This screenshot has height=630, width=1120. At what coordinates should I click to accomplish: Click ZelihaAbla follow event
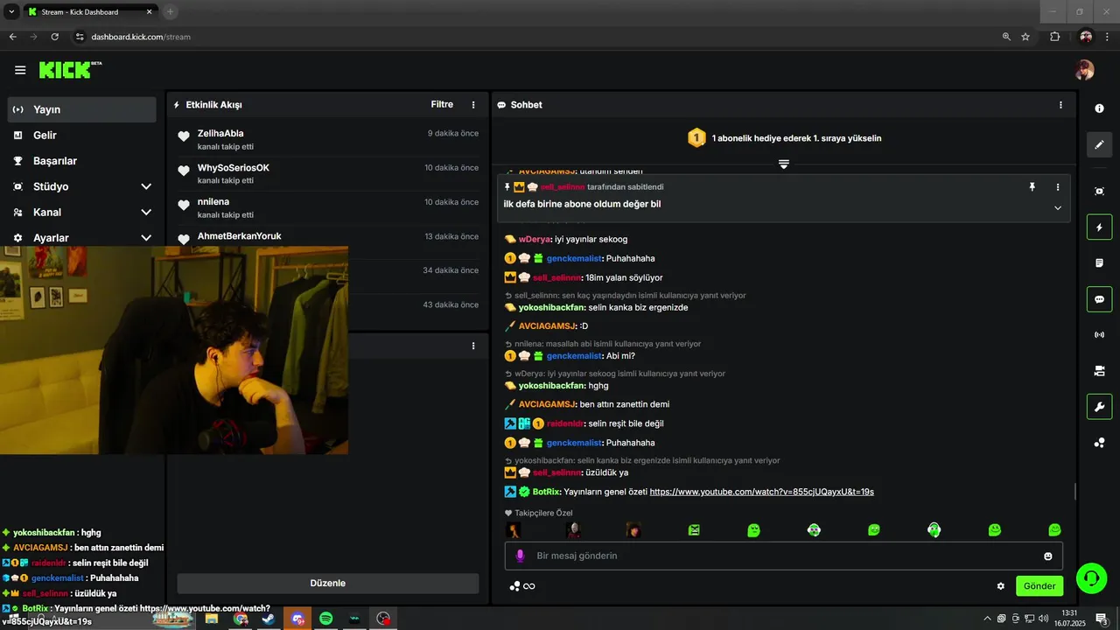tap(328, 139)
